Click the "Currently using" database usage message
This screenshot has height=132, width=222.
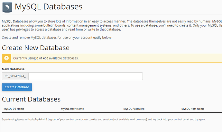pos(46,58)
